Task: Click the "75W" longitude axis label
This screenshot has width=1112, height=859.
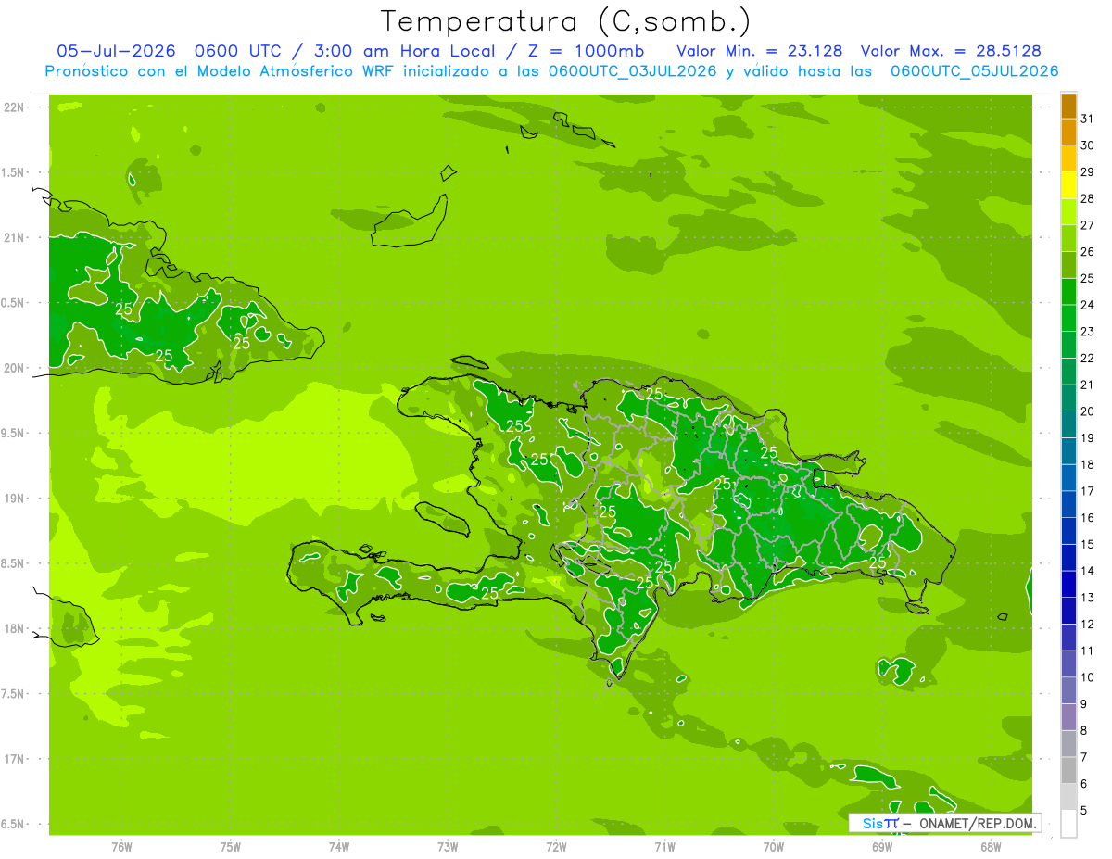Action: click(x=231, y=847)
